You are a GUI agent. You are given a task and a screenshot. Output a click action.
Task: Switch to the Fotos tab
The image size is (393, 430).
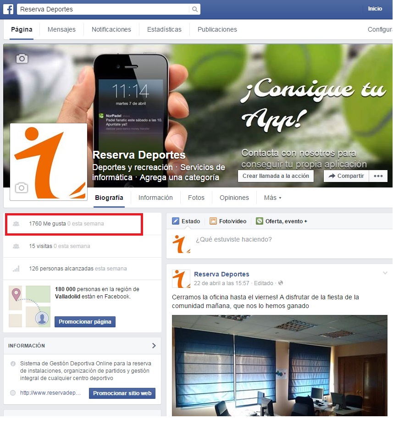[196, 197]
